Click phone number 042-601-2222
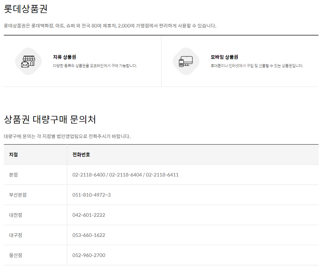Viewport: 323px width, 270px height. click(89, 215)
